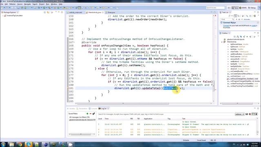Switch to the Java perspective

(235, 8)
